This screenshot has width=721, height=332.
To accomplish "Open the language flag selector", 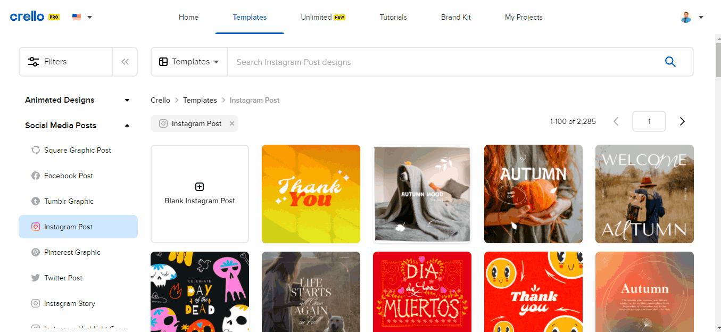I will 82,17.
